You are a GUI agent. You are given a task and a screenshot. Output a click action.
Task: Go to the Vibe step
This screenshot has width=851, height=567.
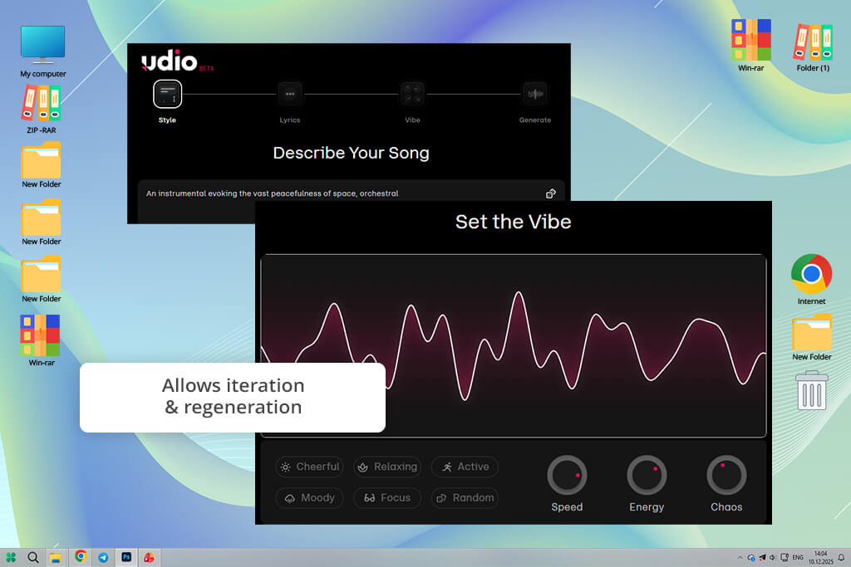pyautogui.click(x=412, y=95)
